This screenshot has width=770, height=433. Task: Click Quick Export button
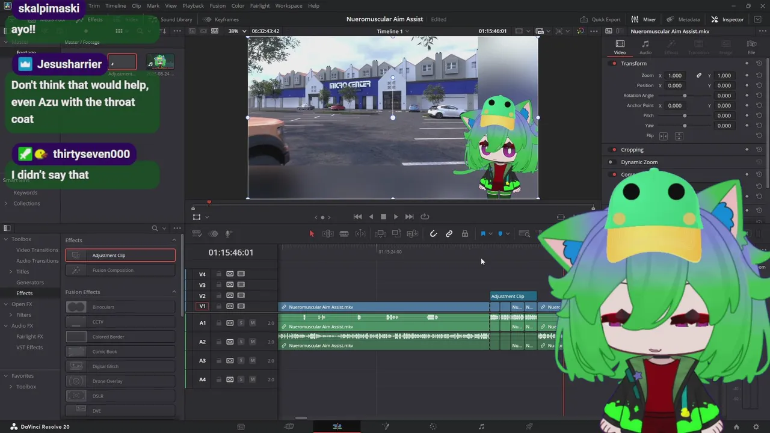tap(600, 19)
